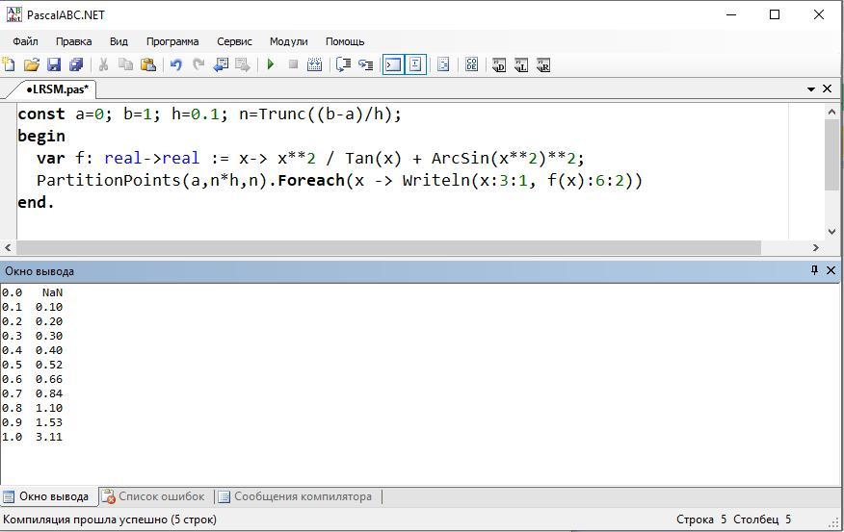Click the editor vertical scrollbar down arrow
Image resolution: width=844 pixels, height=532 pixels.
(x=831, y=232)
